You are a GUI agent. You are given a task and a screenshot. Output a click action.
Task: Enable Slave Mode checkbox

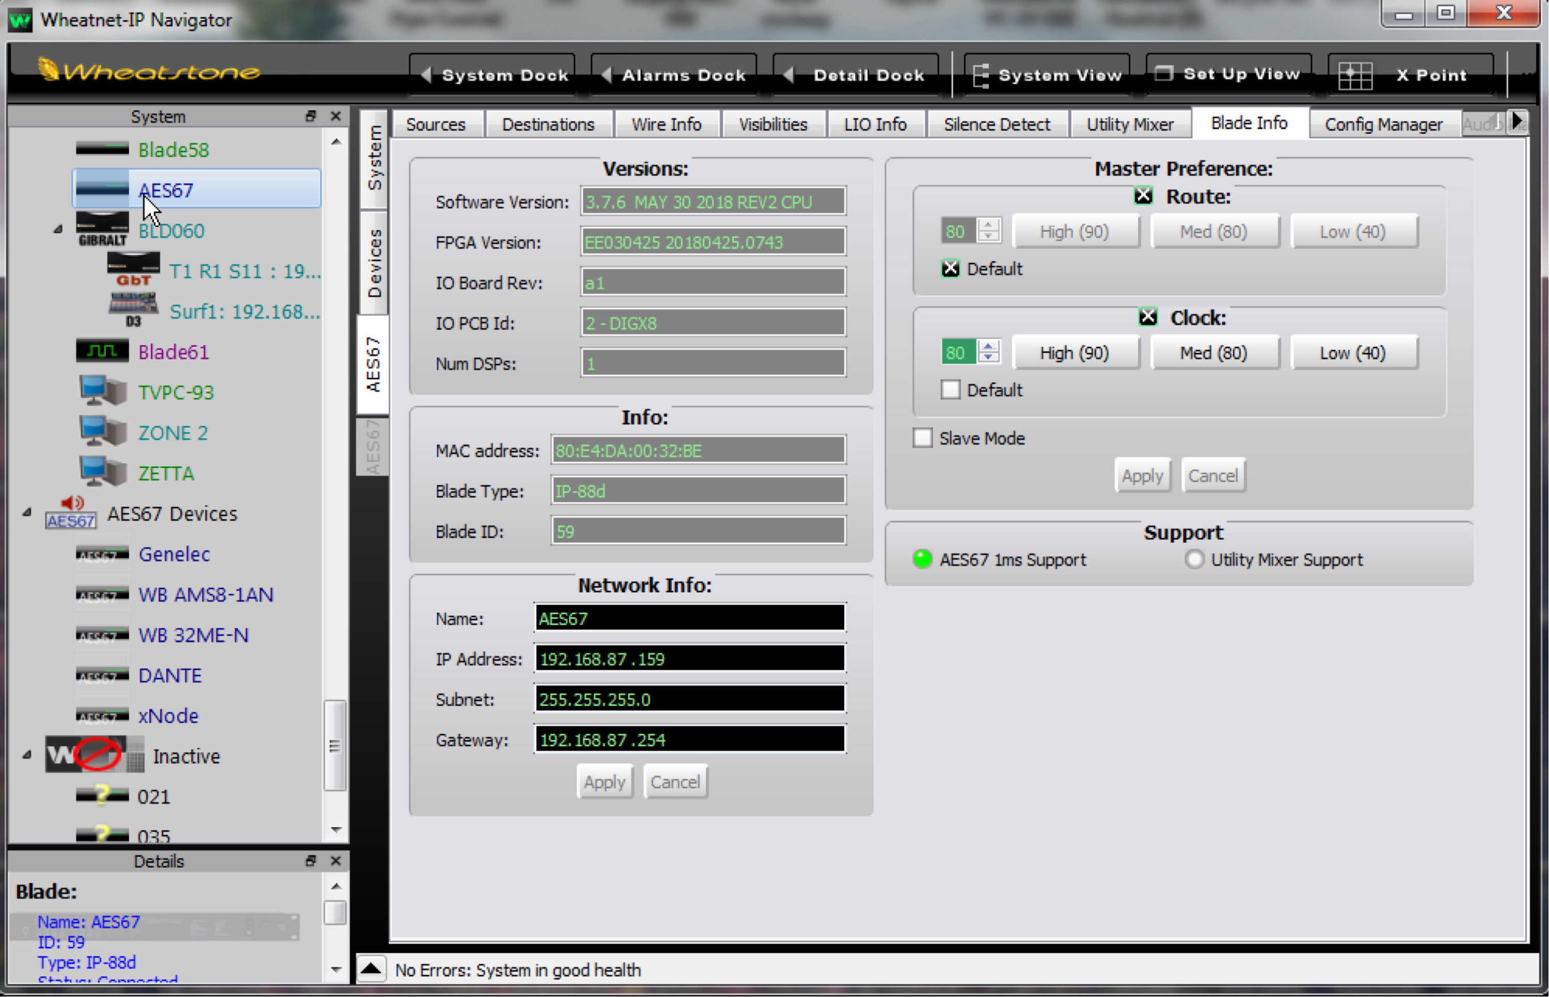point(922,438)
